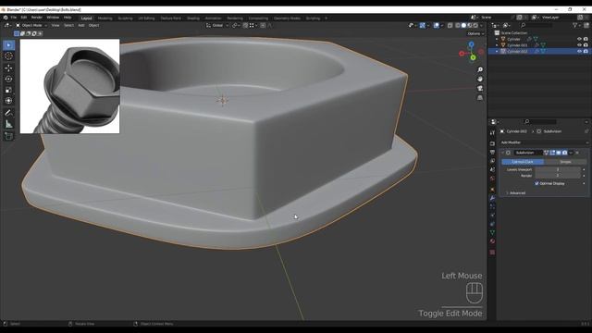This screenshot has height=333, width=592.
Task: Click the pan hand viewport icon
Action: pos(480,80)
